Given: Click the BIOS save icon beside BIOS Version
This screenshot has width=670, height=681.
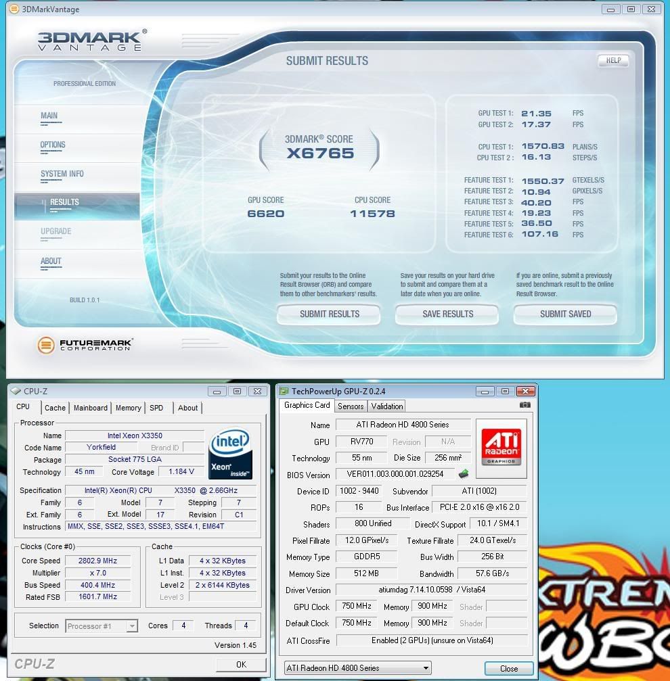Looking at the screenshot, I should click(x=464, y=474).
